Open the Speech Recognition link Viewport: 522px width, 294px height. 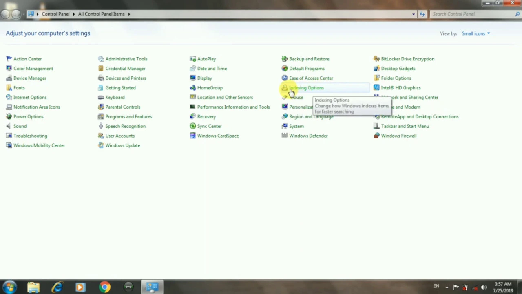pos(125,126)
